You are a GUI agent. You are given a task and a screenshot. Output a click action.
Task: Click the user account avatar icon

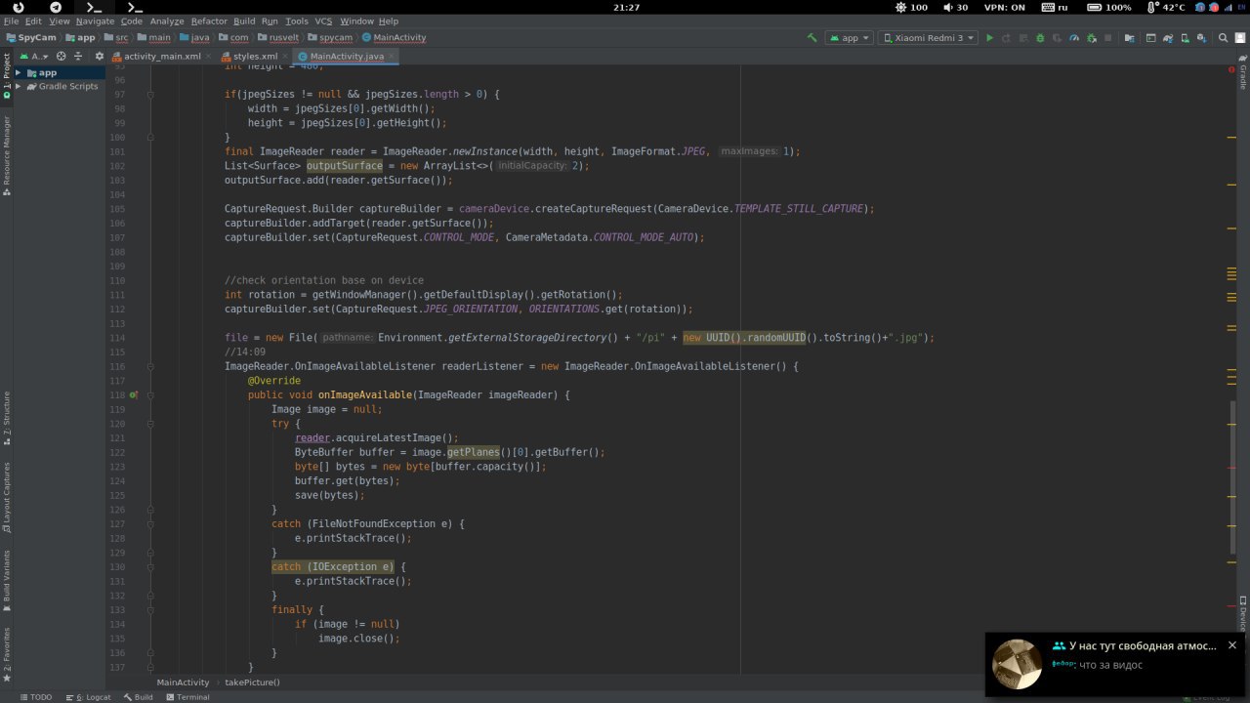[x=1240, y=38]
